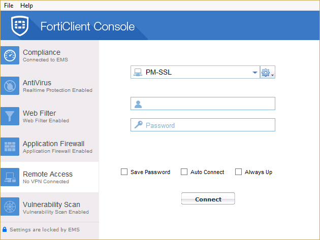
Task: Select the Remote Access tab
Action: pos(50,177)
